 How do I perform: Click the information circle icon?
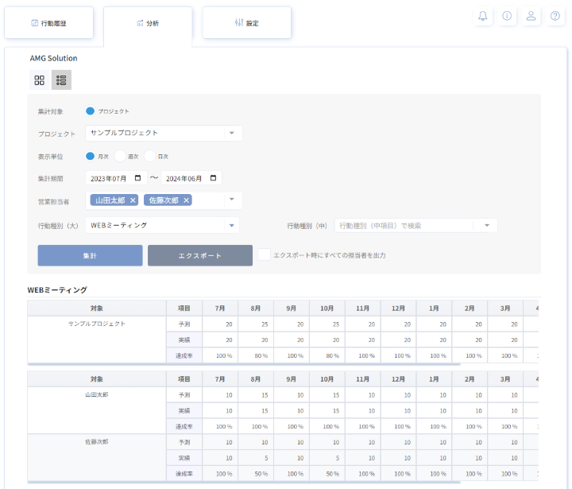507,16
